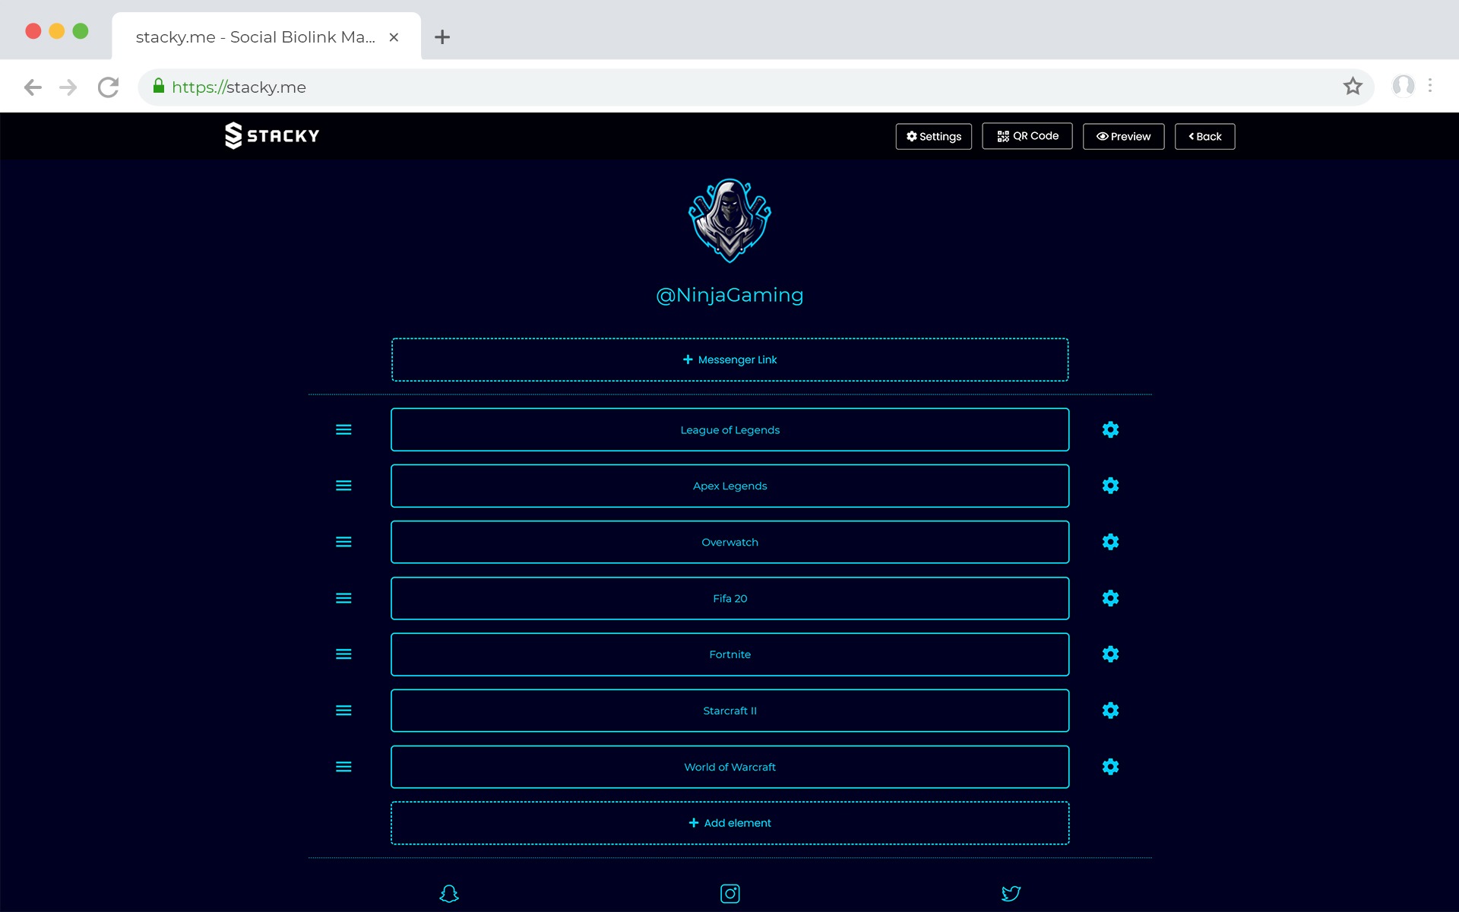This screenshot has width=1459, height=912.
Task: Click the Instagram icon at bottom
Action: coord(729,893)
